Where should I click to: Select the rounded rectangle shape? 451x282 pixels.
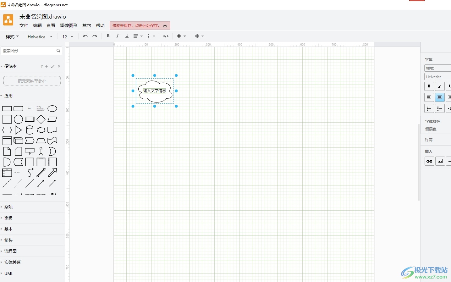click(18, 109)
